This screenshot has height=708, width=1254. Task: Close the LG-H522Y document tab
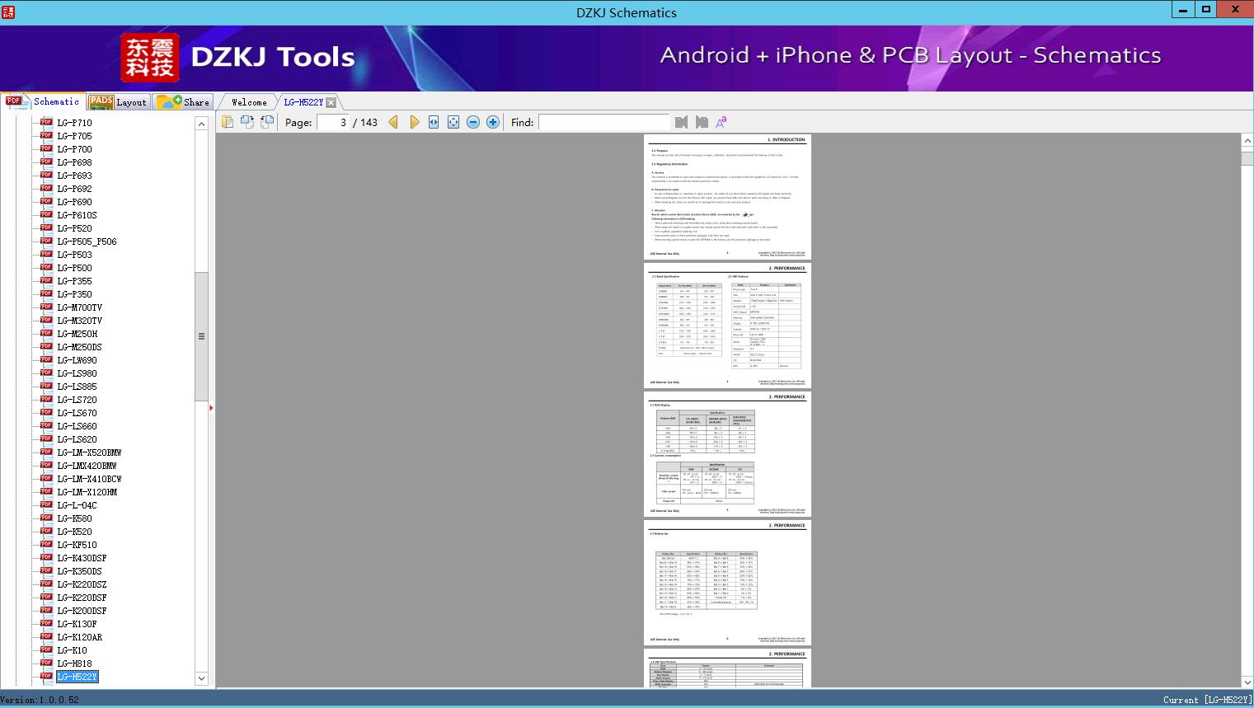click(x=331, y=102)
